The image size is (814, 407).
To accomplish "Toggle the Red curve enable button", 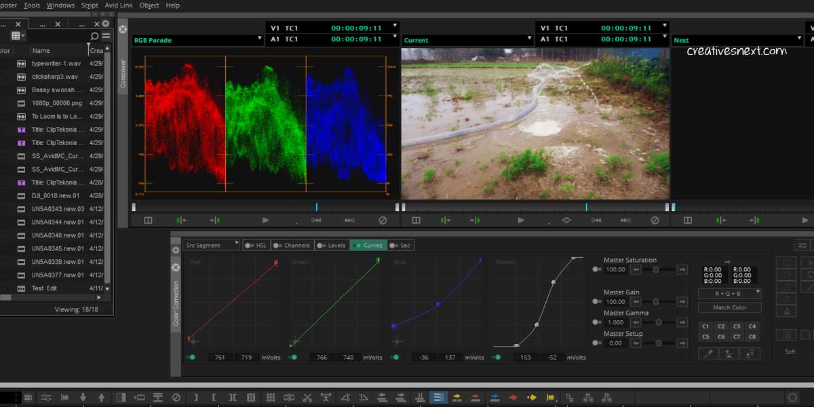I will (x=192, y=357).
